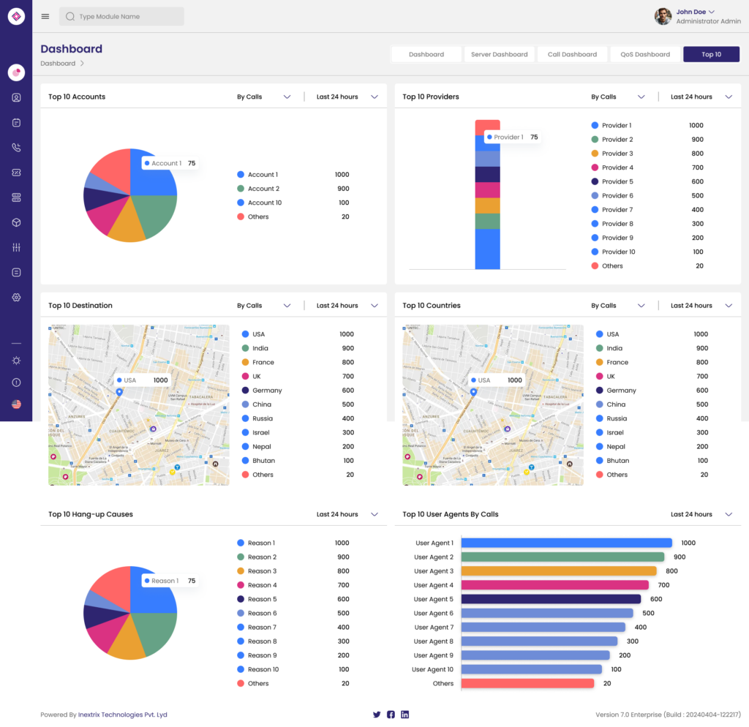Expand Last 24 hours dropdown in Top 10 Providers

[x=701, y=97]
